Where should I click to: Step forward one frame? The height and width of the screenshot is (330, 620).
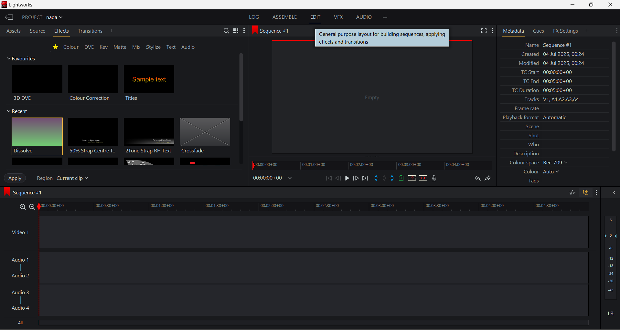356,178
